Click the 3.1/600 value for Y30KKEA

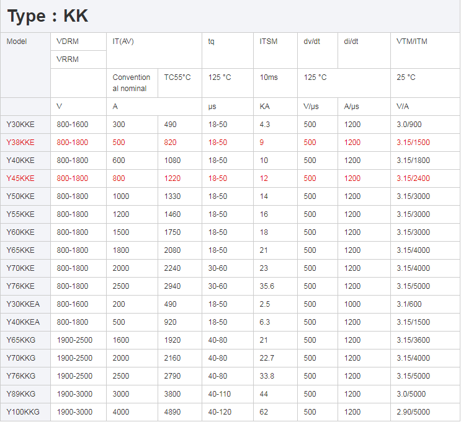coord(408,304)
